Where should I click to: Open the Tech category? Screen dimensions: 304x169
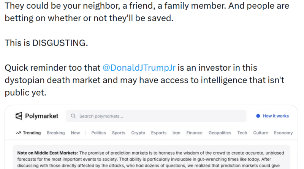(x=242, y=133)
